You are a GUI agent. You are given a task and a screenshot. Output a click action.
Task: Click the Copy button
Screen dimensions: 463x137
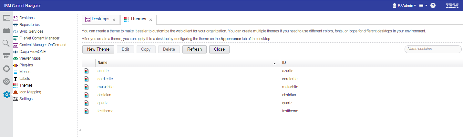(146, 49)
